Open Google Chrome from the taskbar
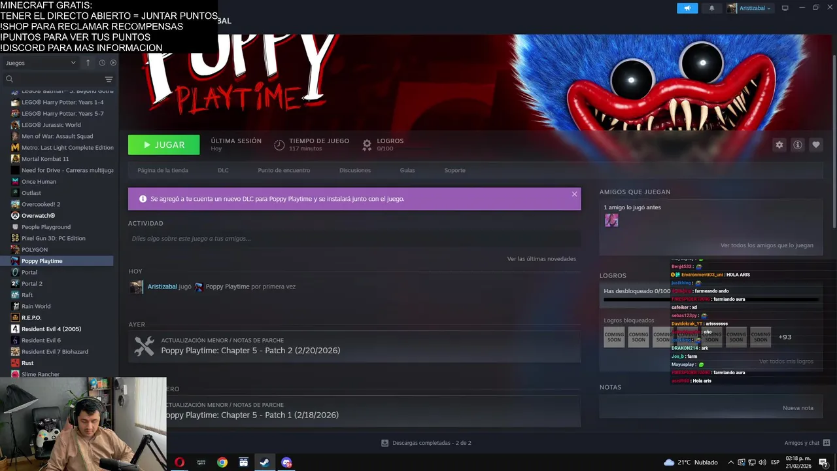The height and width of the screenshot is (471, 837). 222,462
